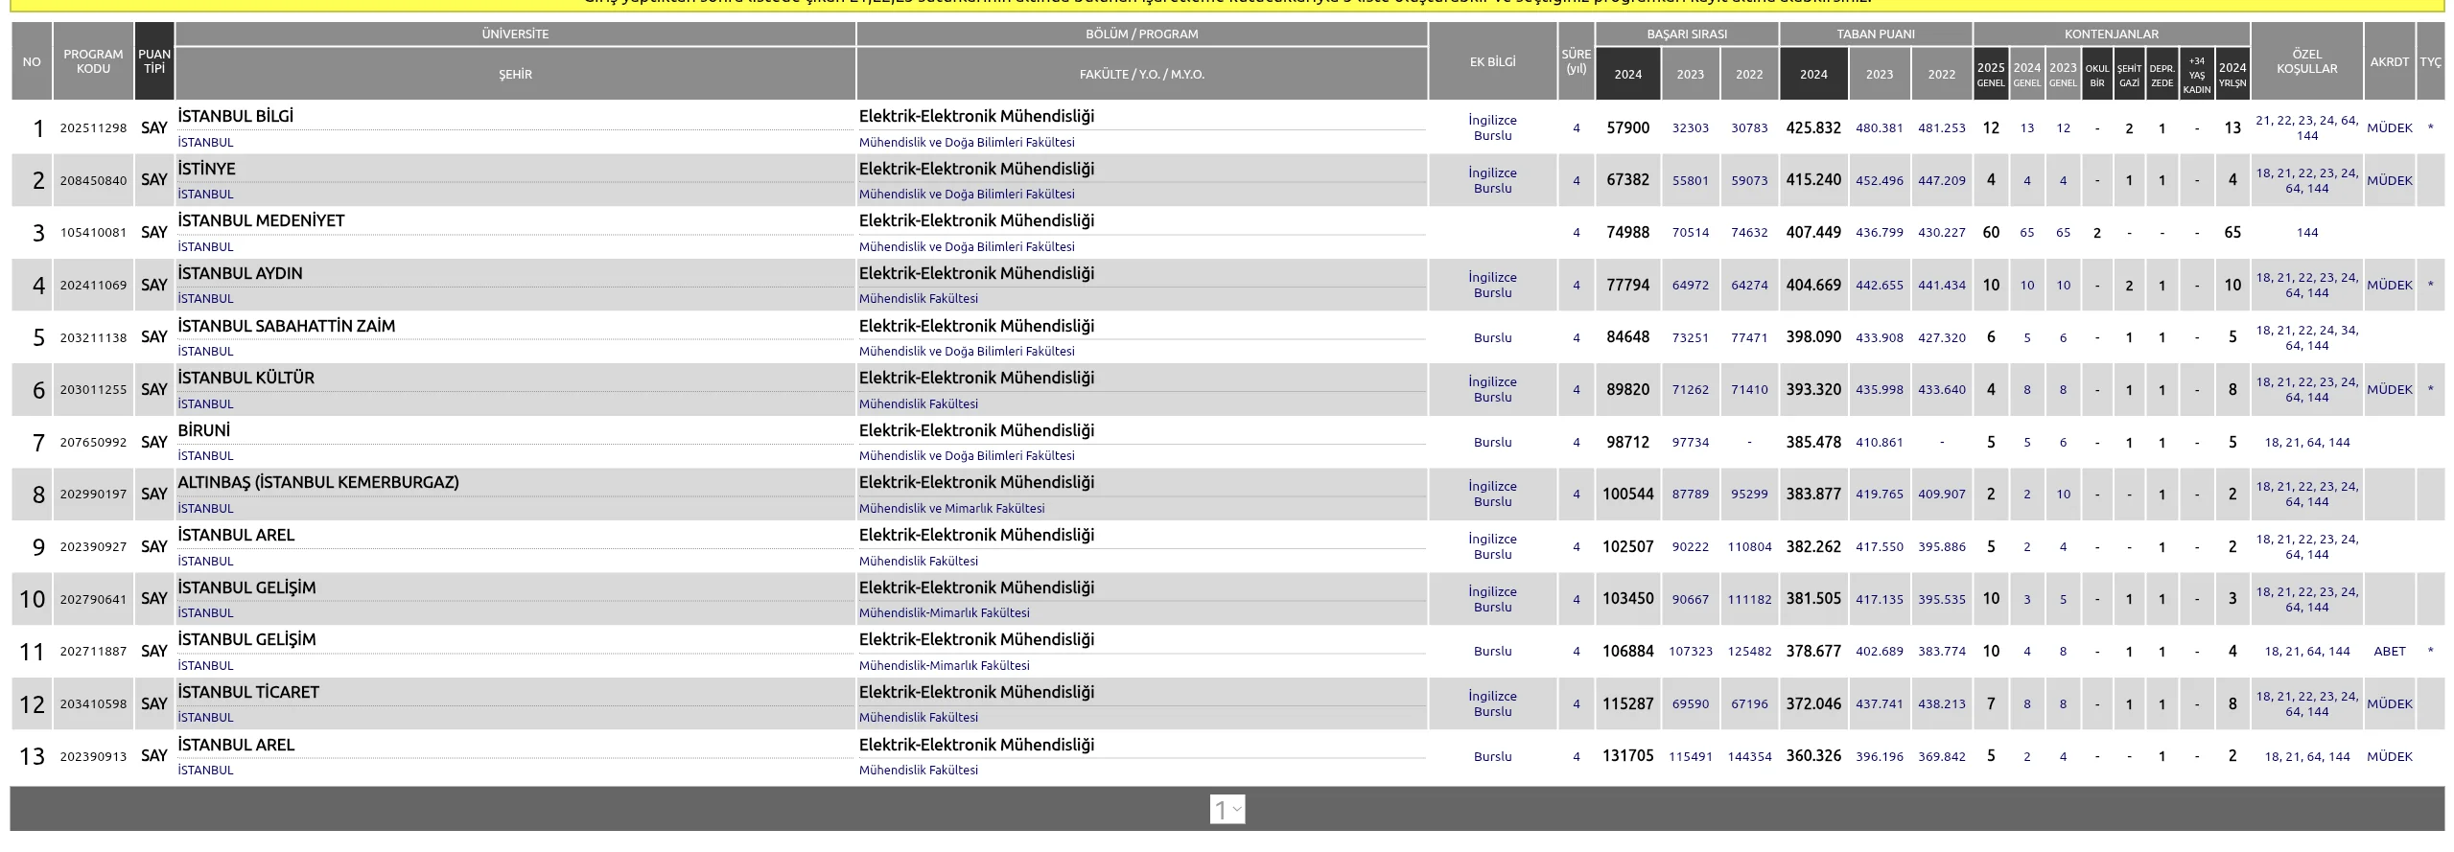Screen dimensions: 2454x852
Task: Click program code 105410081
Action: (x=93, y=232)
